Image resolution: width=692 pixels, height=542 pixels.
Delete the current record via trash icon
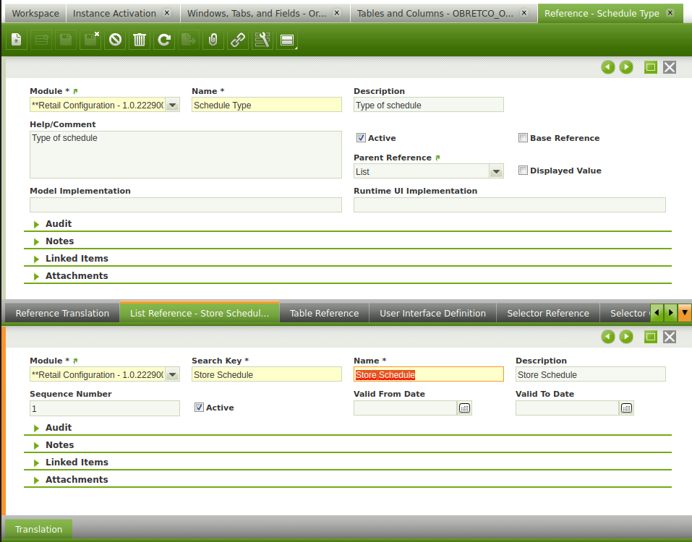pyautogui.click(x=140, y=40)
